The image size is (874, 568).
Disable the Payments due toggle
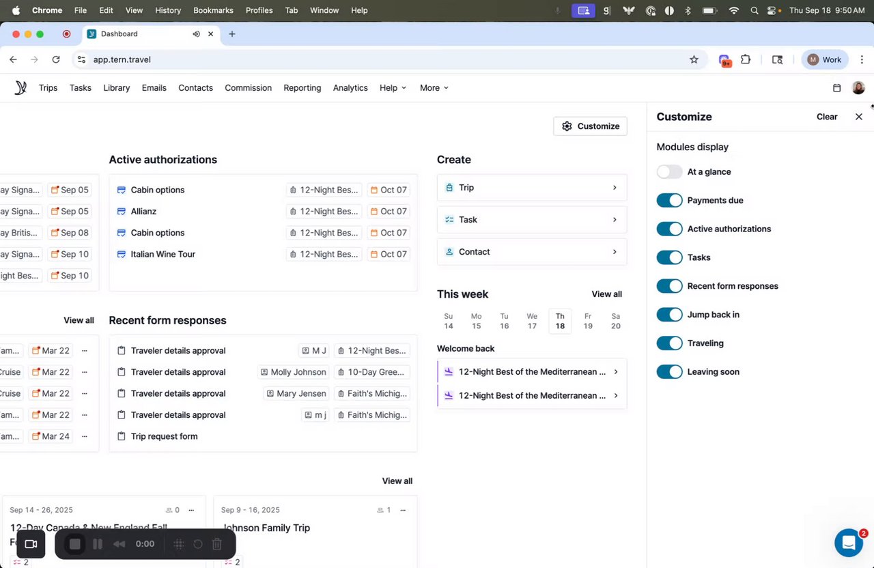pos(669,201)
